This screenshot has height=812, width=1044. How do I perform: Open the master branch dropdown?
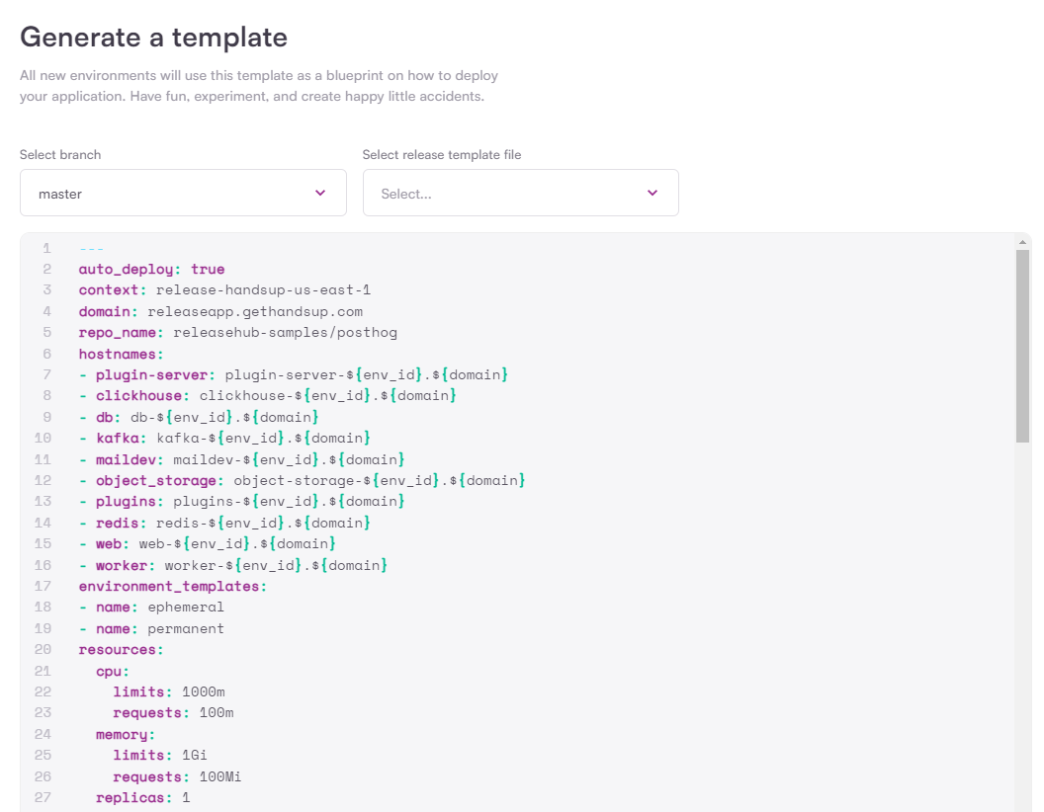coord(183,194)
